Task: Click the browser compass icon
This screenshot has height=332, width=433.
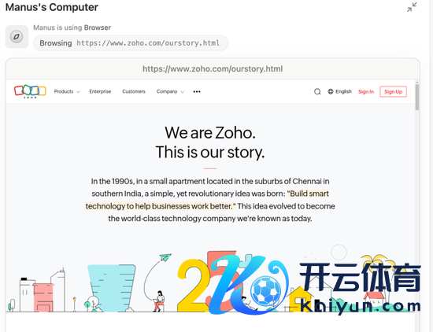Action: click(x=17, y=36)
